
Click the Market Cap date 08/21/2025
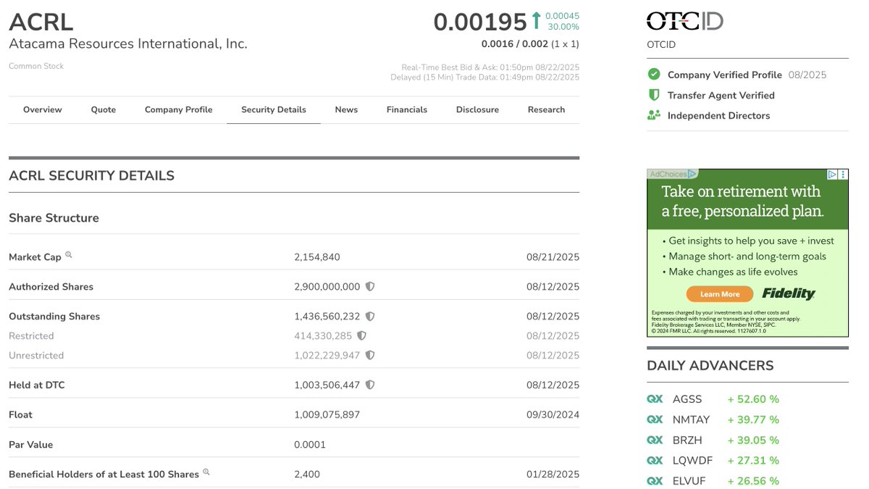pos(553,257)
